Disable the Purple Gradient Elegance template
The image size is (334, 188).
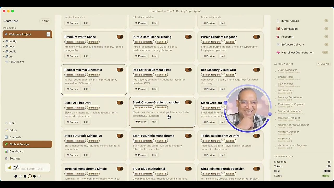257,37
